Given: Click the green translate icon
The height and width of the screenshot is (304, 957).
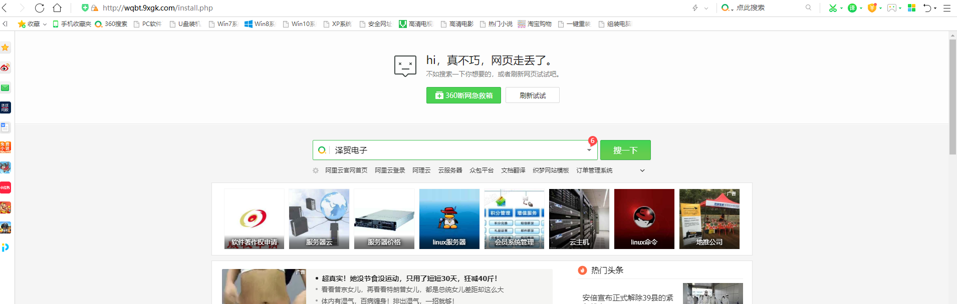Looking at the screenshot, I should point(852,8).
